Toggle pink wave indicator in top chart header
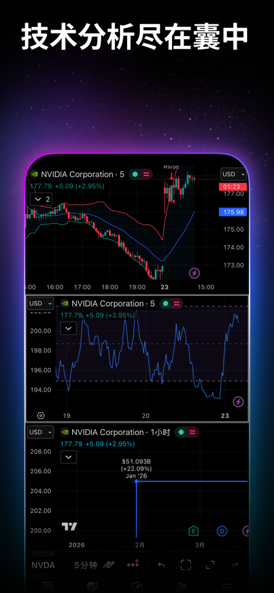Viewport: 274px width, 593px height. (x=146, y=174)
